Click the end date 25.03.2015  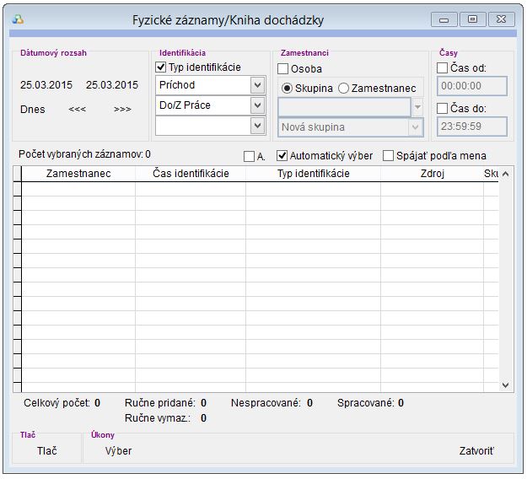(x=112, y=85)
